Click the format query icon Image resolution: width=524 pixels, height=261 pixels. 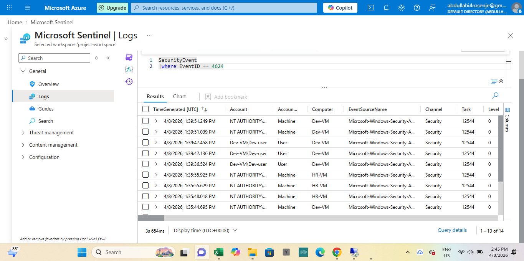click(494, 81)
